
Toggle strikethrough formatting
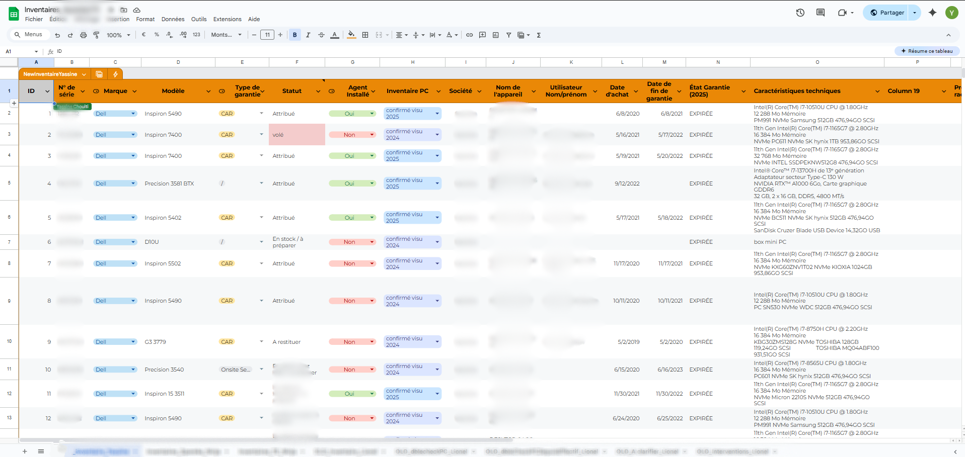pos(321,35)
